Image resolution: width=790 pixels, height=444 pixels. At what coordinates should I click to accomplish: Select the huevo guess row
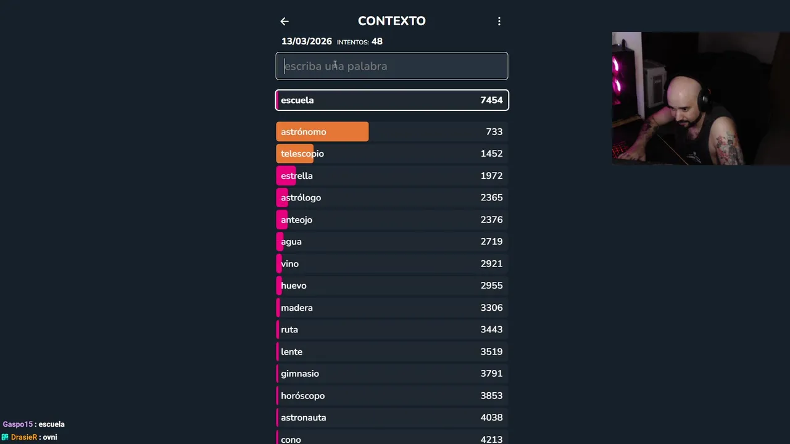392,286
